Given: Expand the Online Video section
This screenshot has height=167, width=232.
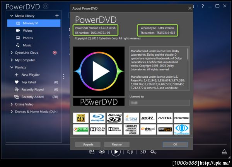Looking at the screenshot, I should click(12, 104).
